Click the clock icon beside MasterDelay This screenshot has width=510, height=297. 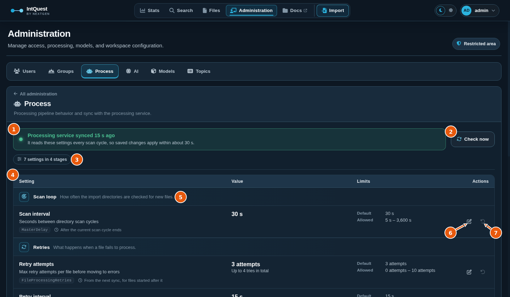56,230
